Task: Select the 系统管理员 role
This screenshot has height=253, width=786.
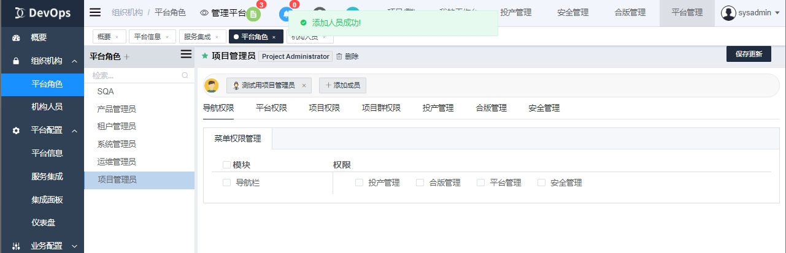Action: pos(139,145)
